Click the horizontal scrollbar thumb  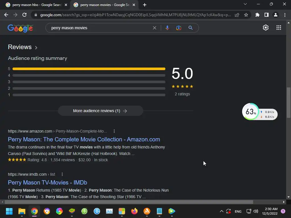point(129,202)
